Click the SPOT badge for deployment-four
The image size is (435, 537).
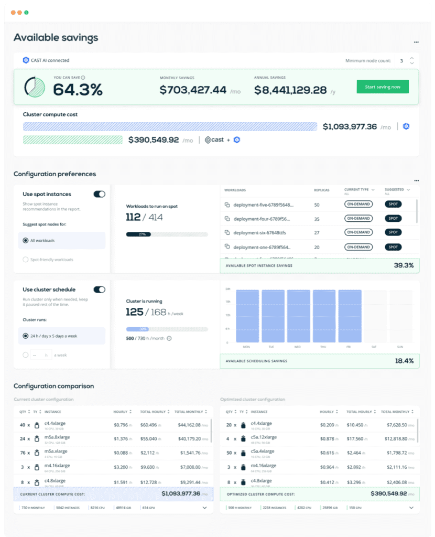(393, 219)
